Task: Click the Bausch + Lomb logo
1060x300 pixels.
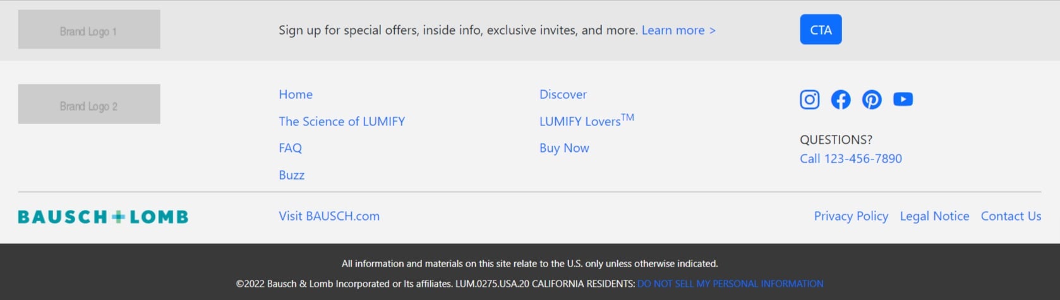Action: pos(103,217)
